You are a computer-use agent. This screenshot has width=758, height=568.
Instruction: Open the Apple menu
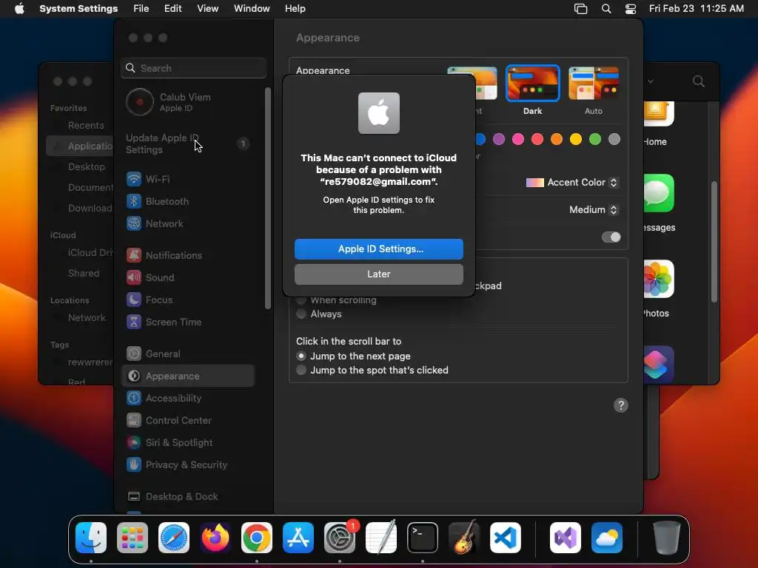[19, 9]
